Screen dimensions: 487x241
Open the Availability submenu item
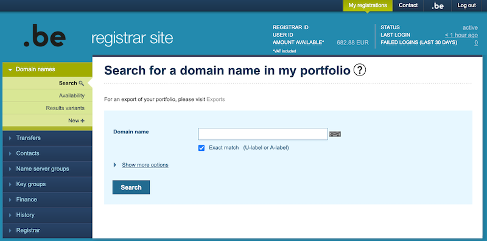pos(47,96)
